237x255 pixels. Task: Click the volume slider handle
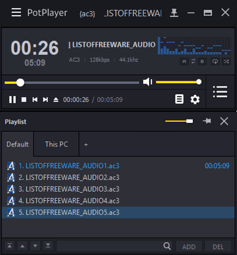(199, 82)
